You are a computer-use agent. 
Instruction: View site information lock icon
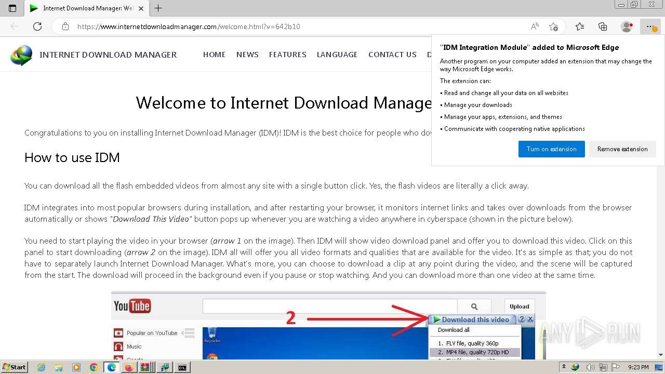[65, 26]
